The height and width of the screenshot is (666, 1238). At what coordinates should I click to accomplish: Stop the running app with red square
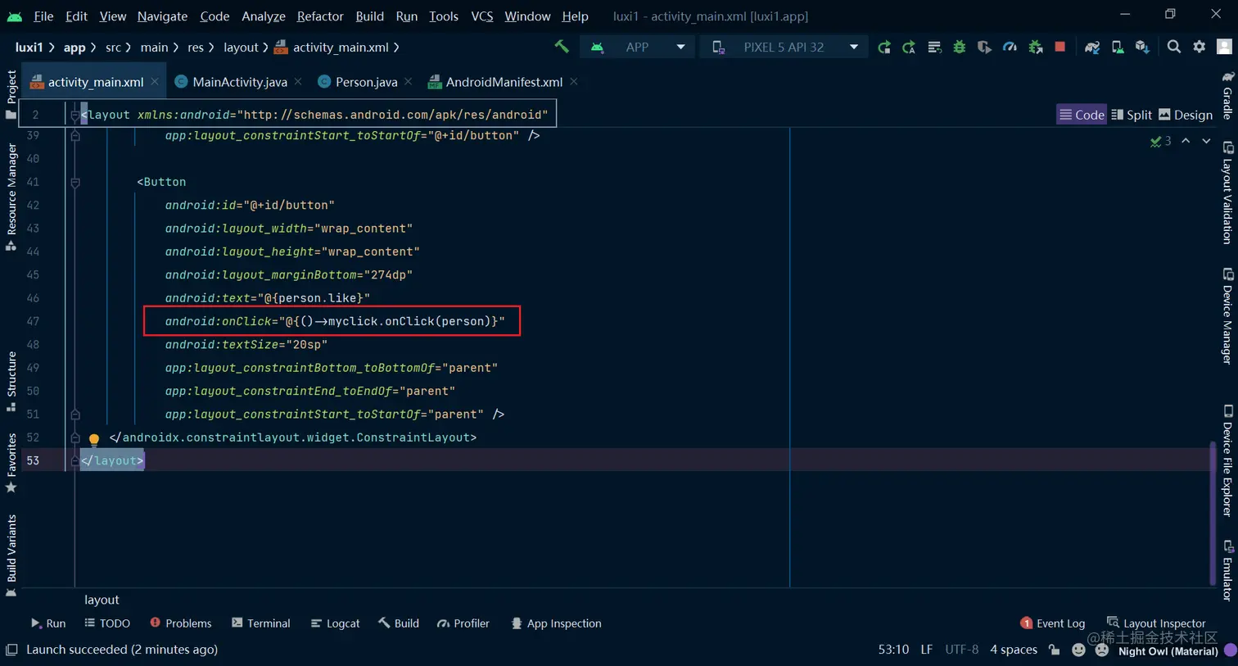coord(1060,48)
